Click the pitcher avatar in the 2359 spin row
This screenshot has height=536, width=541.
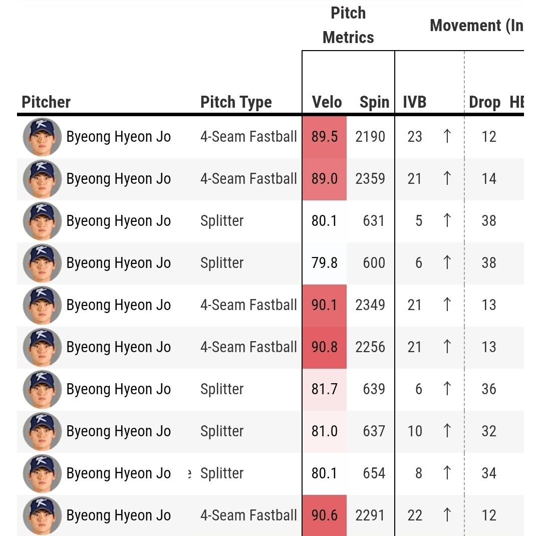[x=42, y=179]
